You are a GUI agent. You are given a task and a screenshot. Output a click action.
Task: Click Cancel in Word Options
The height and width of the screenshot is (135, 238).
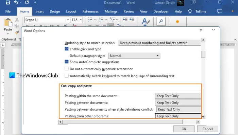207,129
